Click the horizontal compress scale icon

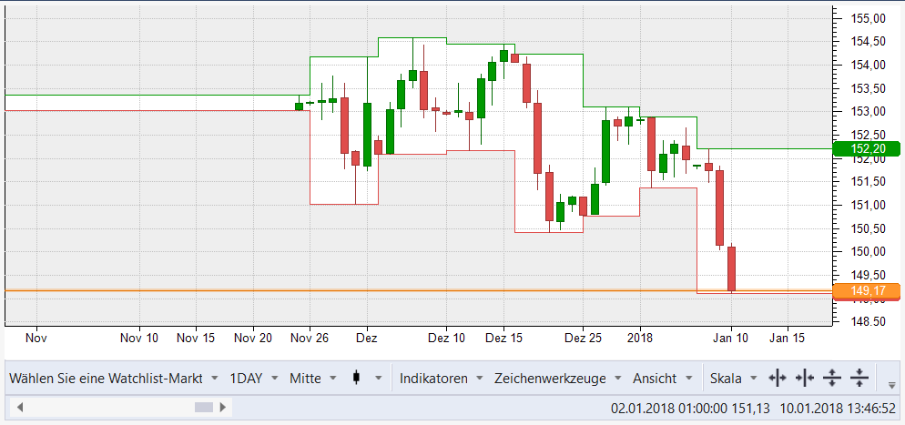(x=804, y=378)
